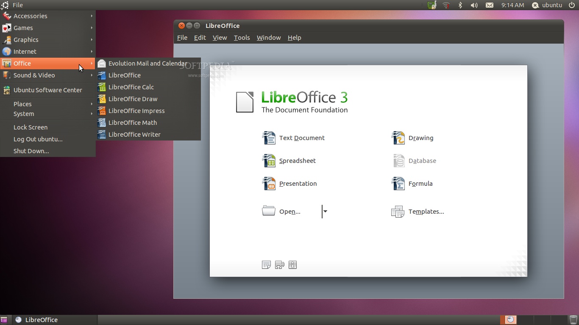Expand the Places submenu
Viewport: 579px width, 325px height.
pos(48,104)
